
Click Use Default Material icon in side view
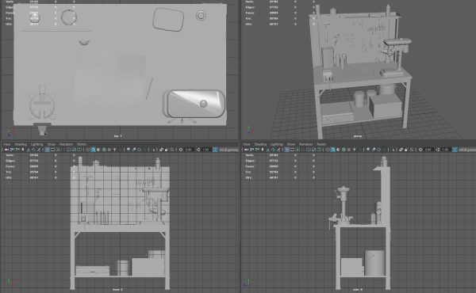click(338, 150)
